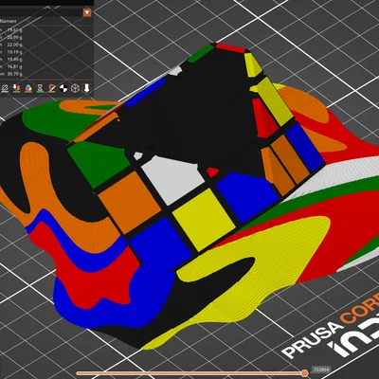Screen dimensions: 379x379
Task: Select the 39.79 g filament value
Action: tap(15, 74)
